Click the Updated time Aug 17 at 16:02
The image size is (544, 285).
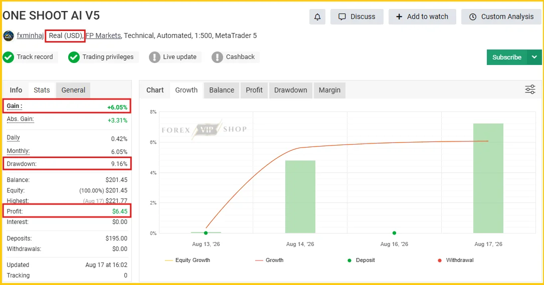click(x=106, y=265)
